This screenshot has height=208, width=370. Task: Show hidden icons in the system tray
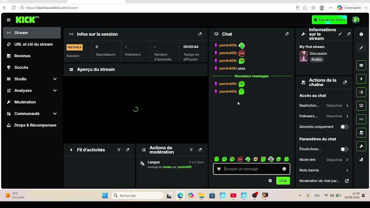pyautogui.click(x=300, y=196)
